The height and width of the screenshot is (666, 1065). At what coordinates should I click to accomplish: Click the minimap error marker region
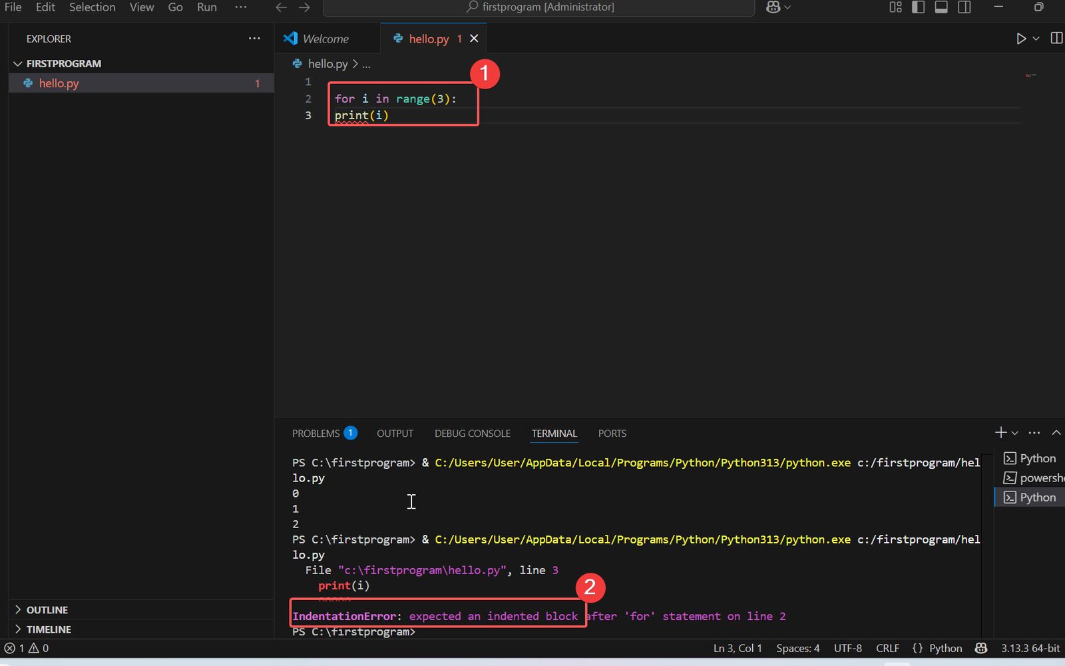[1031, 75]
